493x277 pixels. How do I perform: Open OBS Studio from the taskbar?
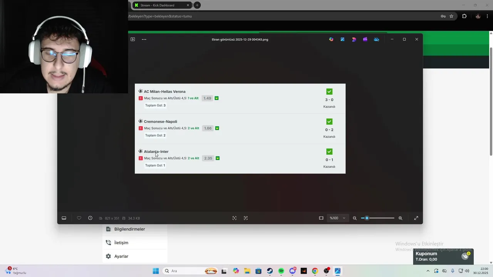(x=327, y=271)
